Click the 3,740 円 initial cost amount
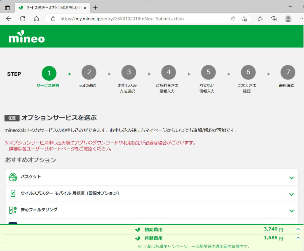Viewport: 304px width, 251px height. click(273, 229)
